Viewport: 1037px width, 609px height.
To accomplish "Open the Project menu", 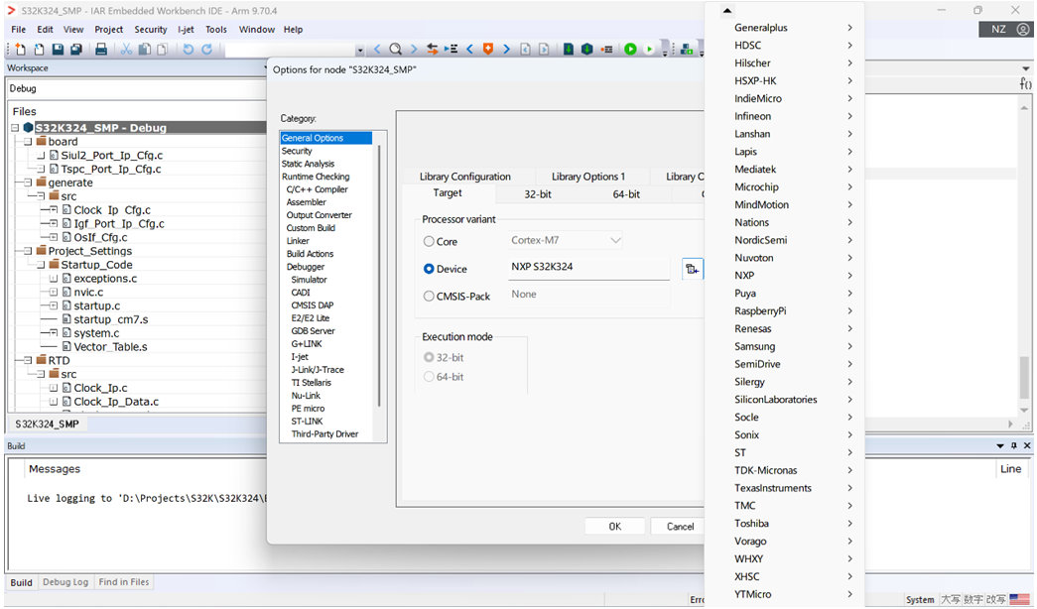I will pos(108,29).
